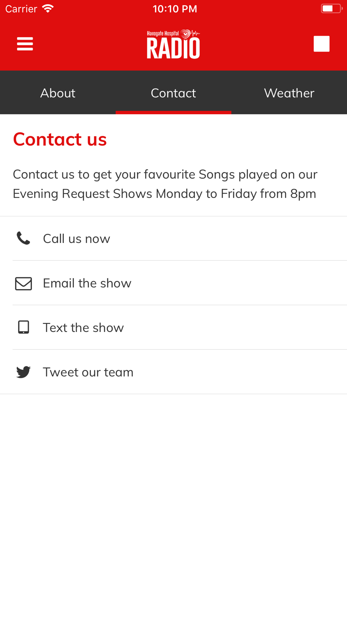Tap the Evening Request Shows description text
This screenshot has width=347, height=618.
[165, 184]
